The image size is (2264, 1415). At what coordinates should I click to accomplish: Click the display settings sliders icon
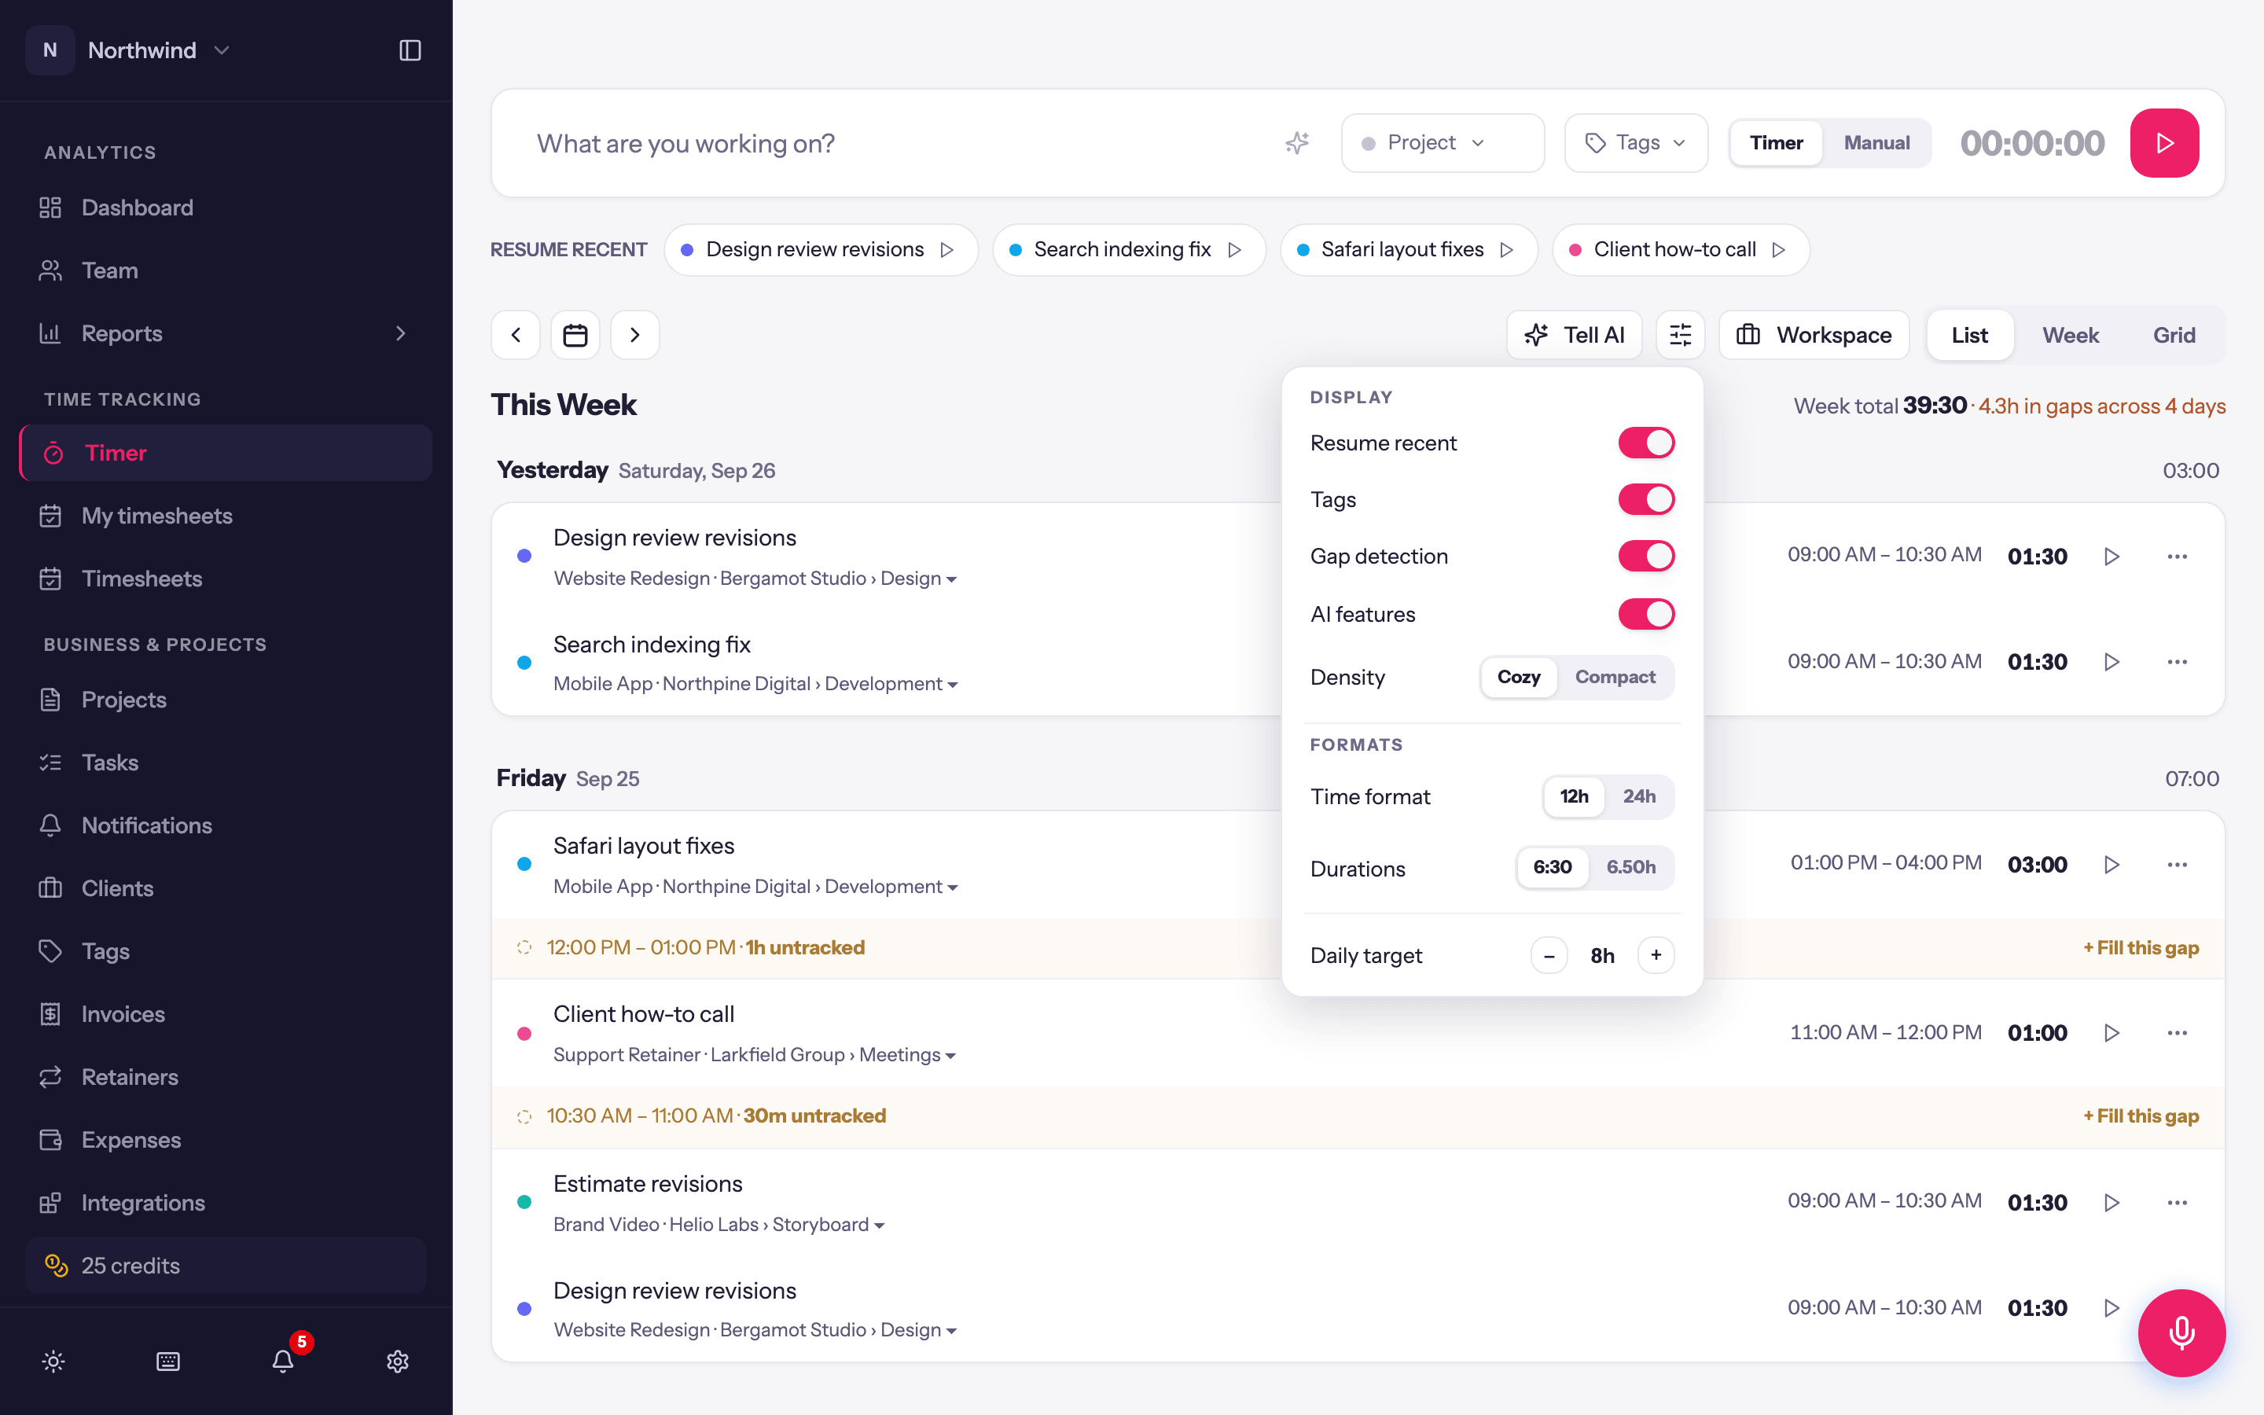(x=1680, y=335)
